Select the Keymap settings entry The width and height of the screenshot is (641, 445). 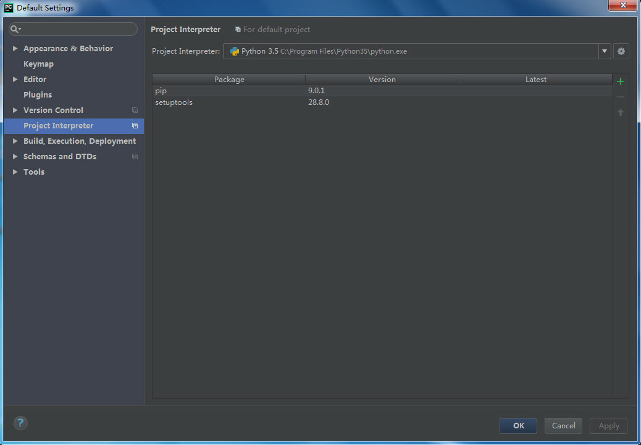[x=38, y=64]
